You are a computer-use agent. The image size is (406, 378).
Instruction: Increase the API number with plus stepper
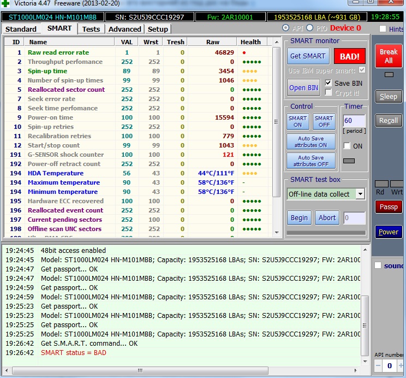401,365
